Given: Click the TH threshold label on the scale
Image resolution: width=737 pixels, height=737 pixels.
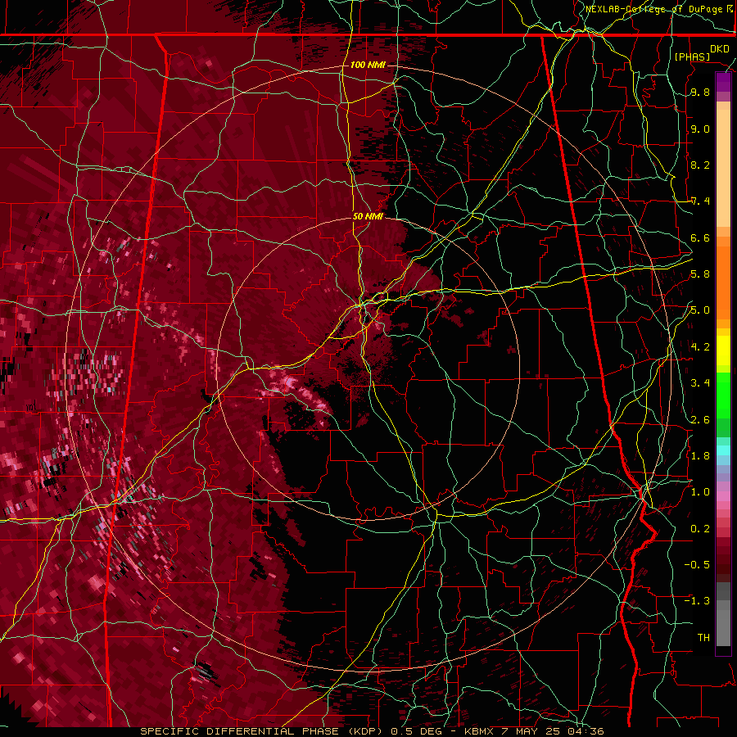Looking at the screenshot, I should pos(703,637).
